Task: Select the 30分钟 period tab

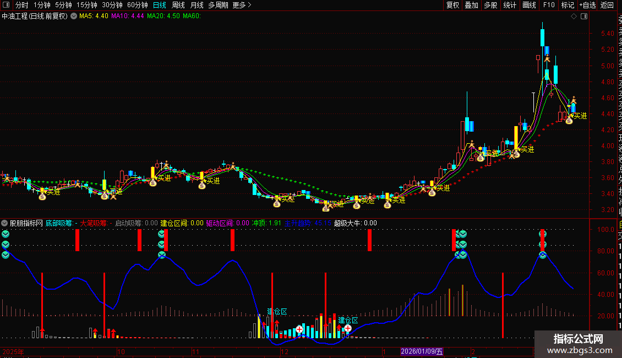Action: [x=112, y=5]
